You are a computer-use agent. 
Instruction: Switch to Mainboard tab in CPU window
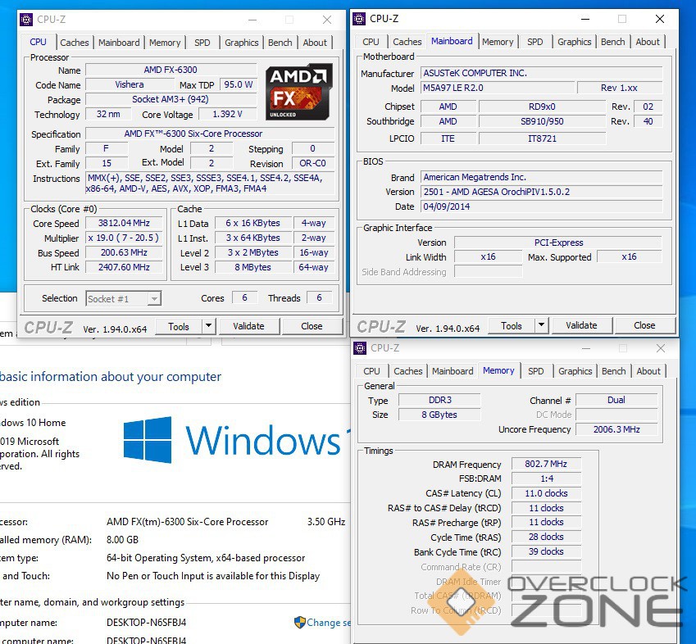119,43
